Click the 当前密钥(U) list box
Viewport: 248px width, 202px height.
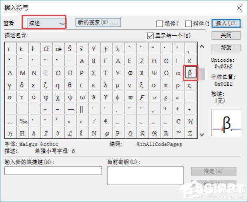(145, 176)
